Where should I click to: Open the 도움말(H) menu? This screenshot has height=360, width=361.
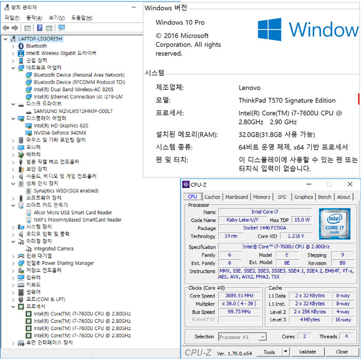(81, 18)
